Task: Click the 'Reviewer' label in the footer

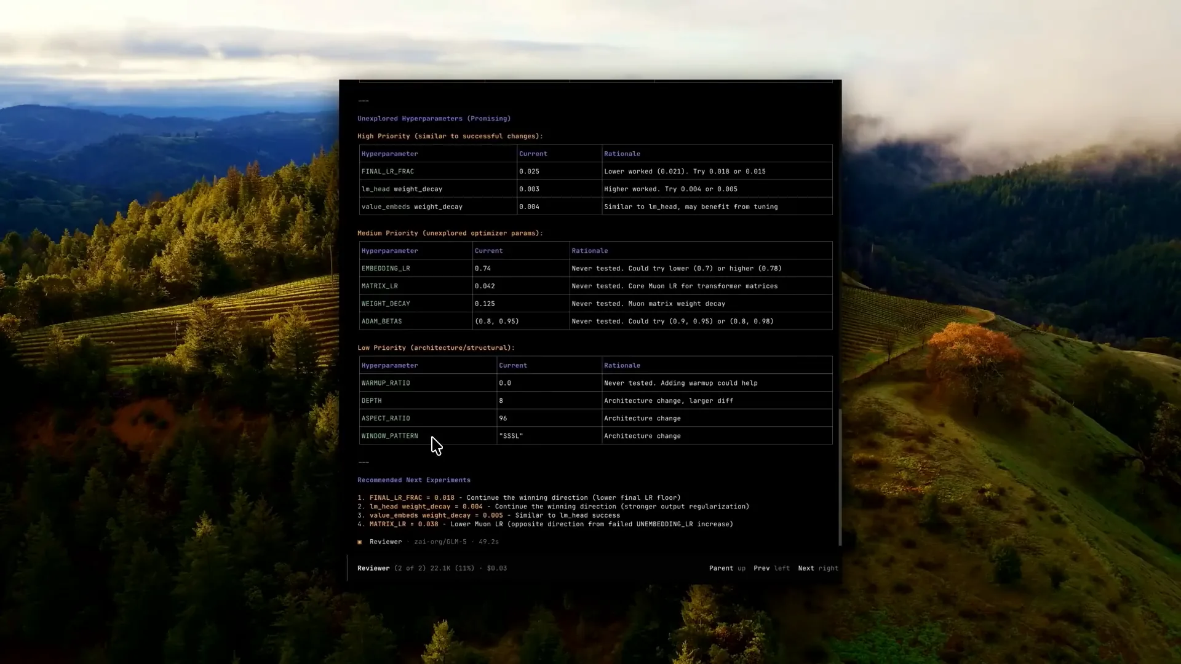Action: click(373, 569)
